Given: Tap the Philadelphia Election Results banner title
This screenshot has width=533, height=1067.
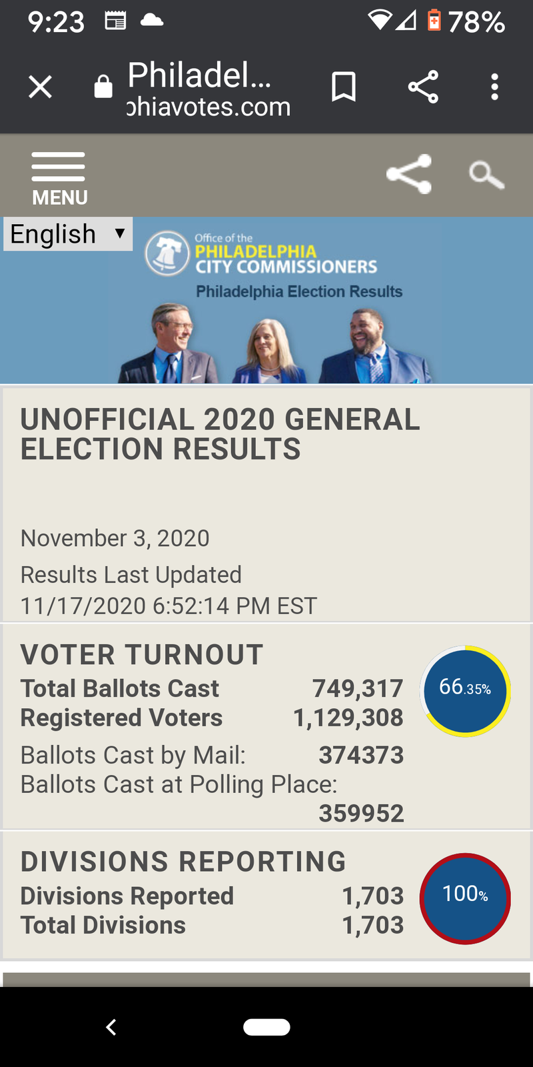Looking at the screenshot, I should click(299, 291).
